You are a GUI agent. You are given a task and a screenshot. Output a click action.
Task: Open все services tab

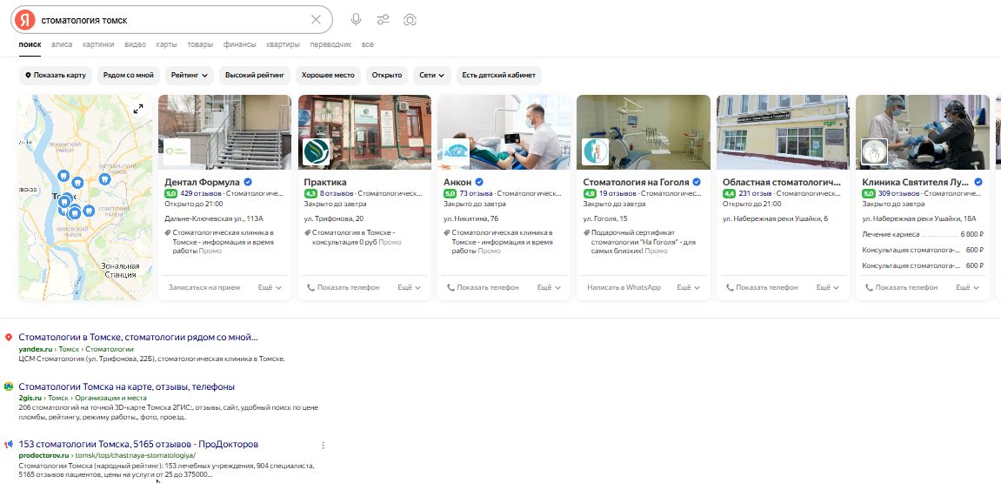click(x=368, y=44)
